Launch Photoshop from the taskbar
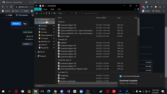Screen dimensions: 167x94 pos(127,91)
